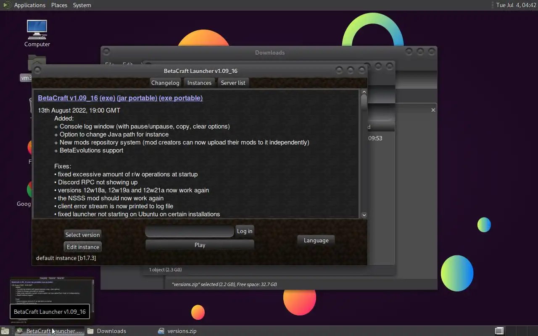
Task: Click the Log in button
Action: point(245,231)
